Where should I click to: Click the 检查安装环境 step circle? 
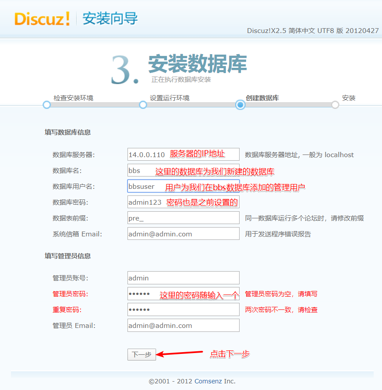point(46,105)
